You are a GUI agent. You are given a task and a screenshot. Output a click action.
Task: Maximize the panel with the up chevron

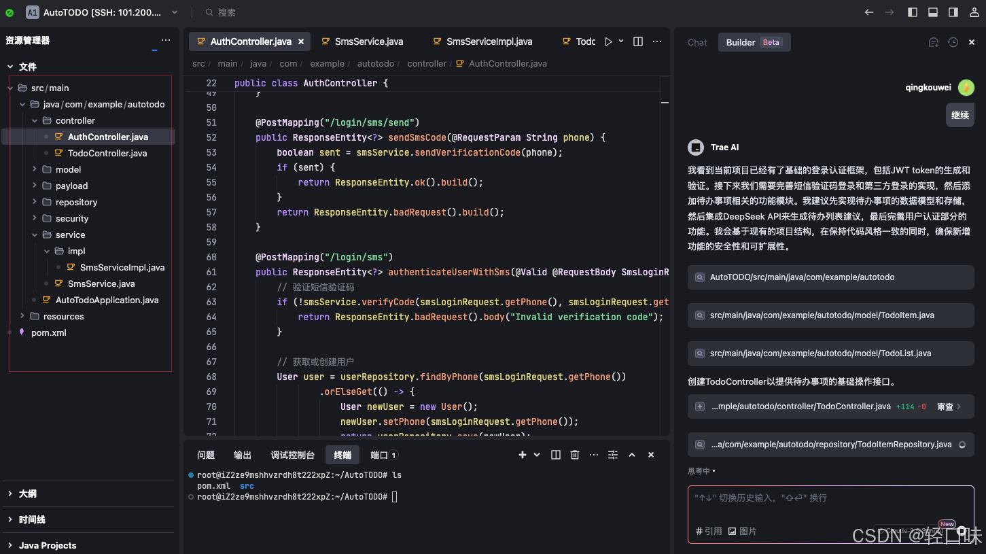point(632,455)
